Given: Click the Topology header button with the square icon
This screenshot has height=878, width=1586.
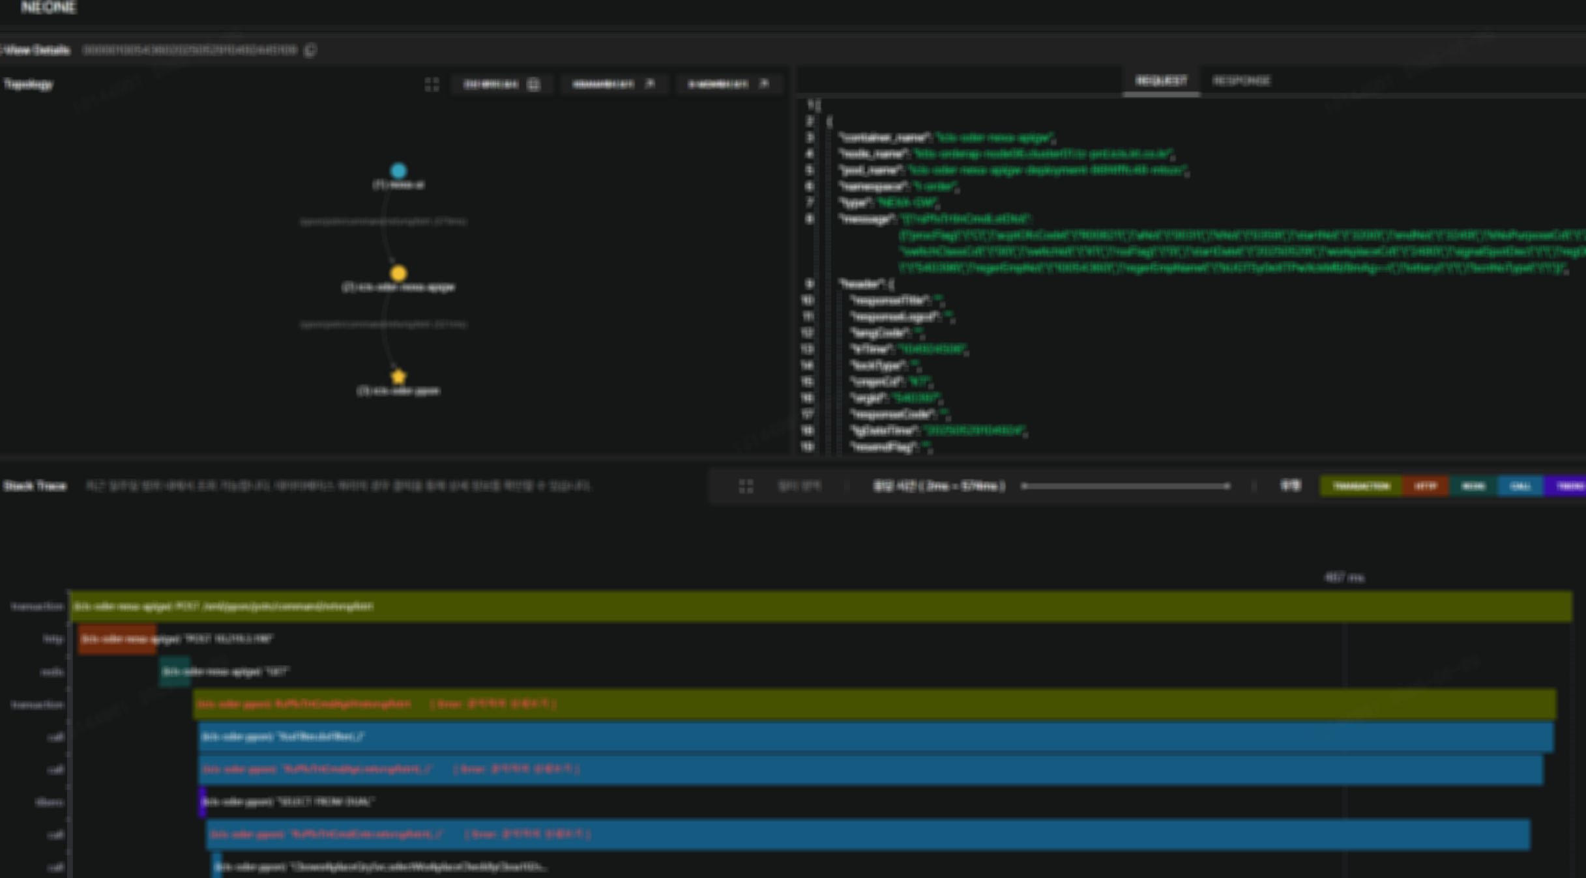Looking at the screenshot, I should click(x=502, y=84).
